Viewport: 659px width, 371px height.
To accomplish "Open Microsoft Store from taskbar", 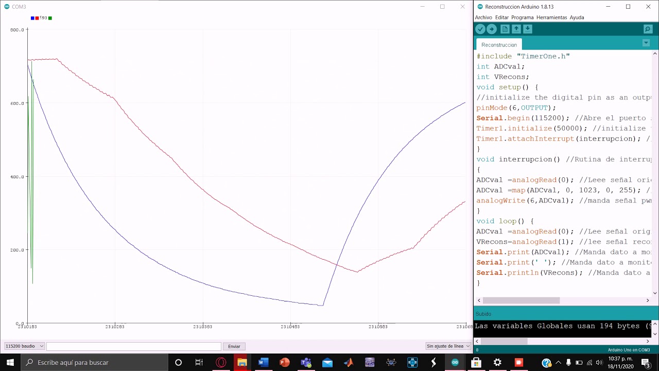I will 476,362.
